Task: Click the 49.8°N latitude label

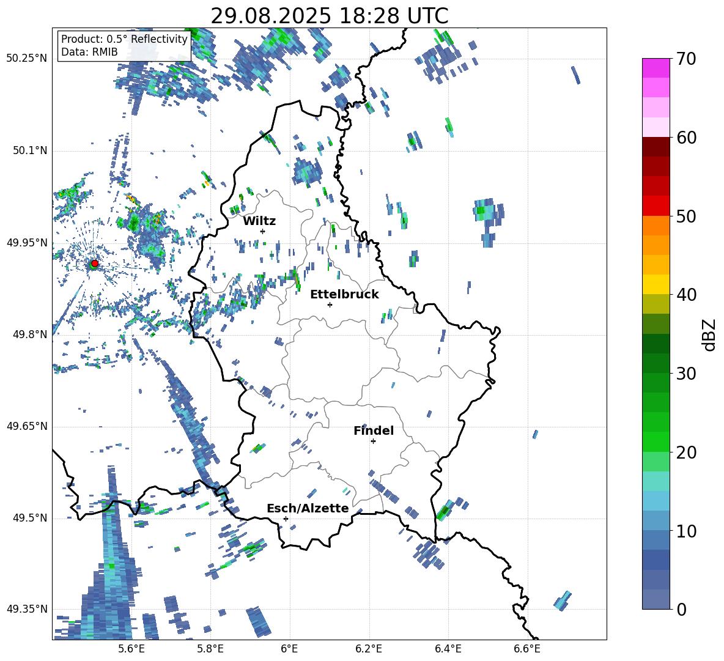Action: (30, 334)
